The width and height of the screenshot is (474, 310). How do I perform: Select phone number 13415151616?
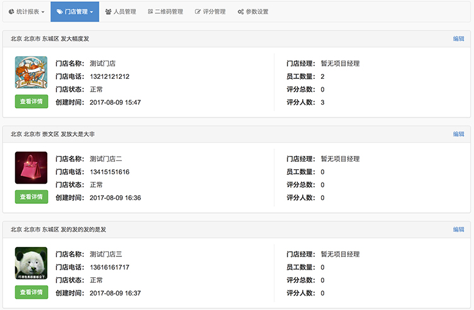(109, 172)
